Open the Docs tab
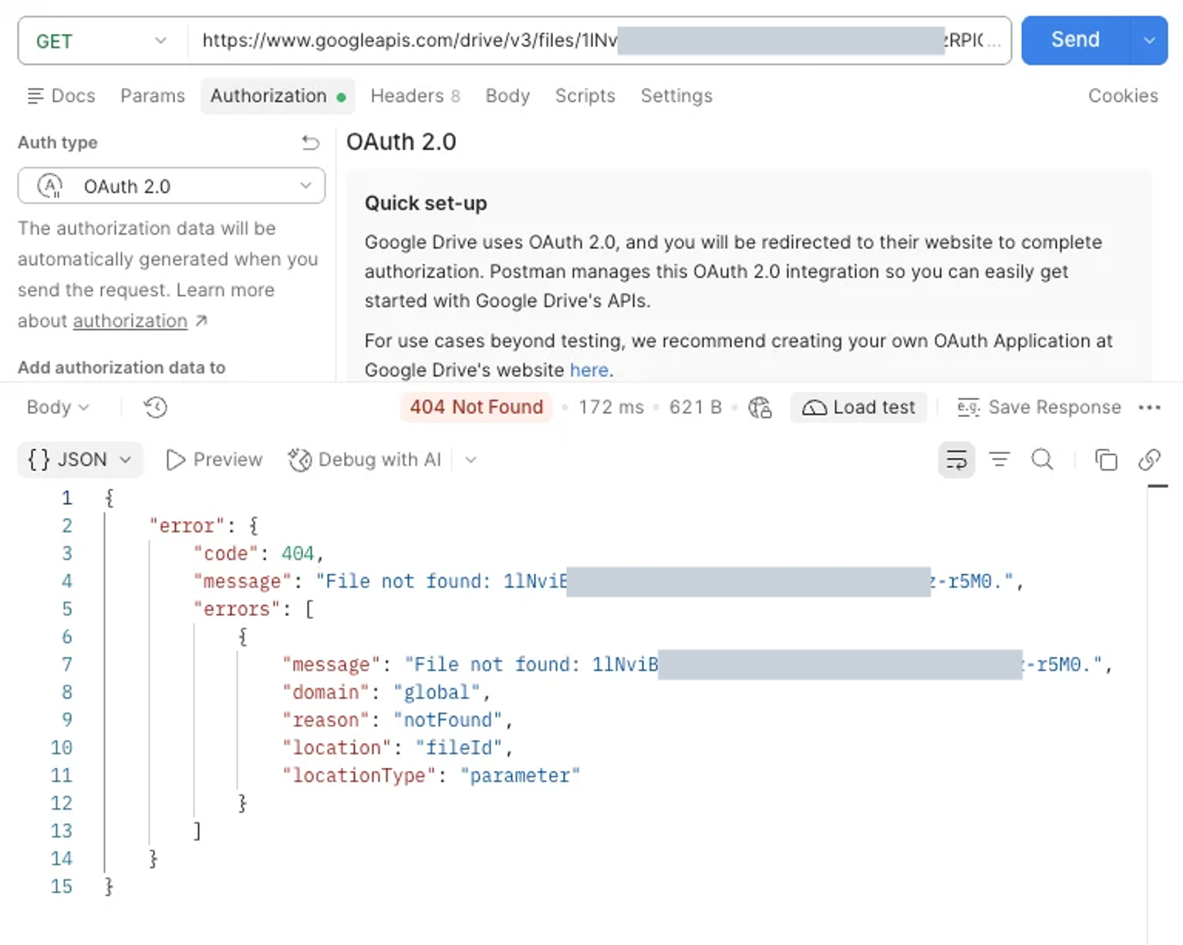 (62, 96)
